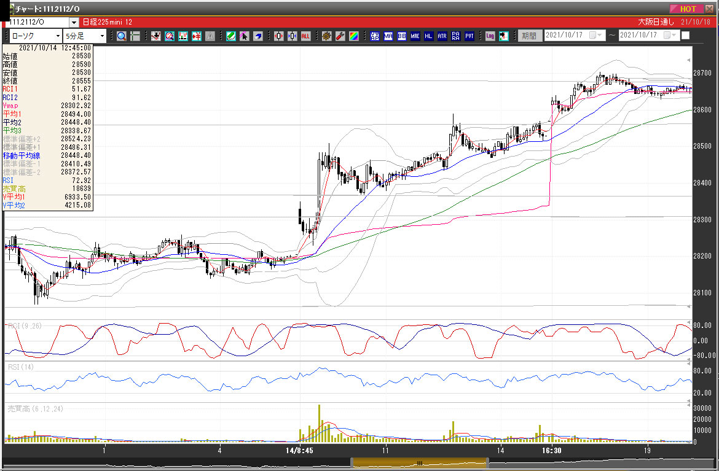
Task: Toggle the BB Bollinger Bands indicator
Action: click(402, 36)
